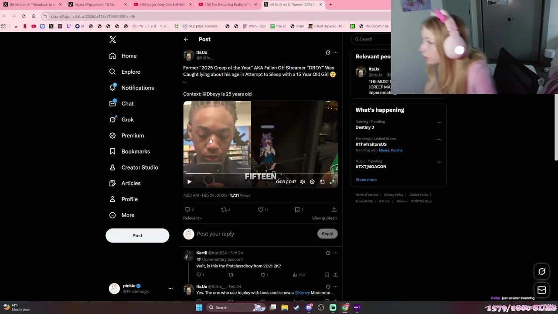The height and width of the screenshot is (314, 558).
Task: Open video settings gear icon
Action: tap(312, 182)
